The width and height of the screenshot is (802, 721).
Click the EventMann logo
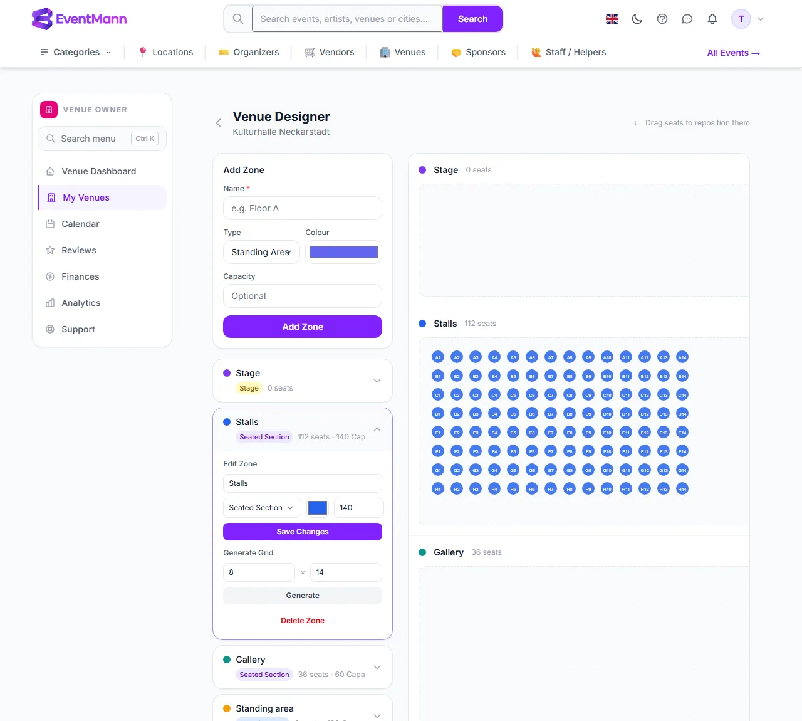pos(79,19)
